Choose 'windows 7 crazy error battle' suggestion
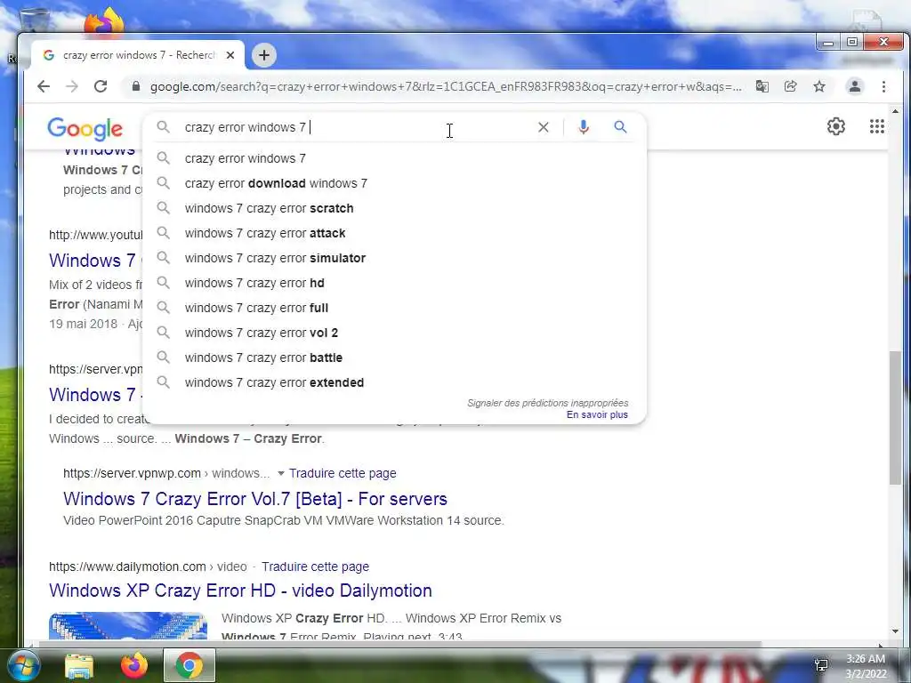This screenshot has width=911, height=683. coord(394,358)
